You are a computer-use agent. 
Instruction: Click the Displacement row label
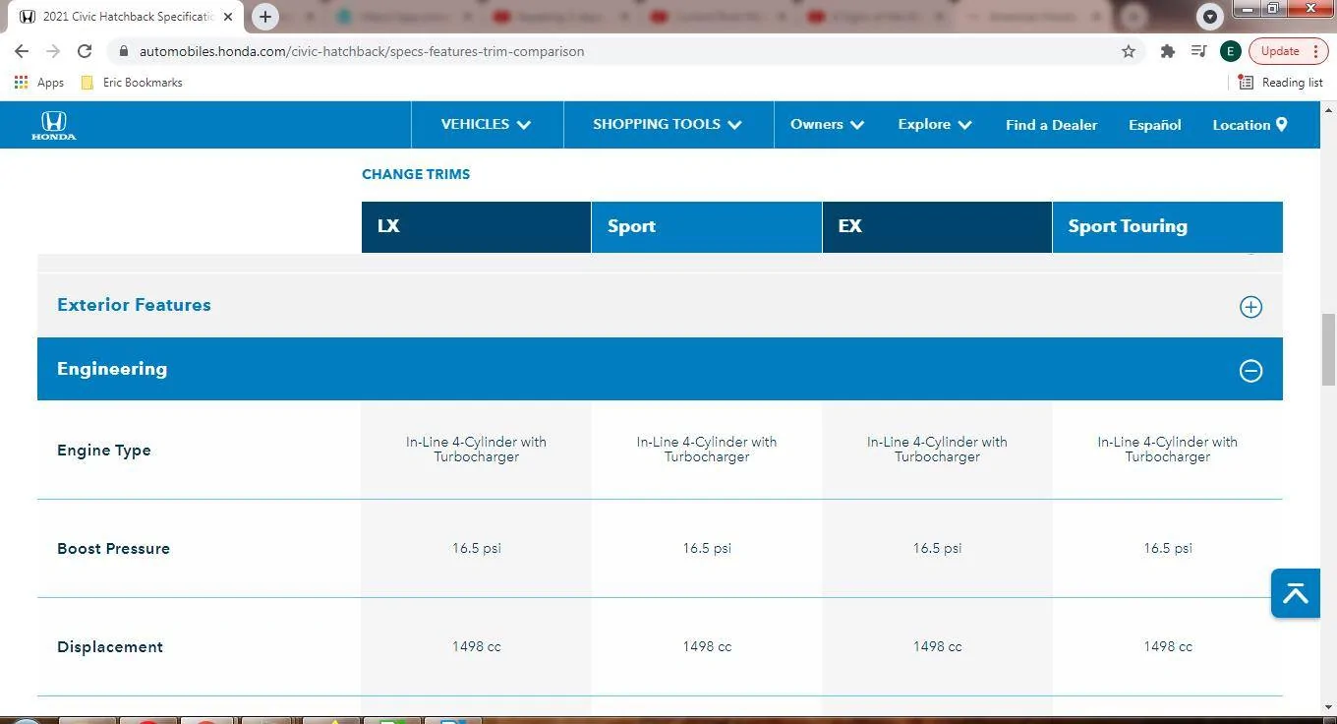[110, 647]
